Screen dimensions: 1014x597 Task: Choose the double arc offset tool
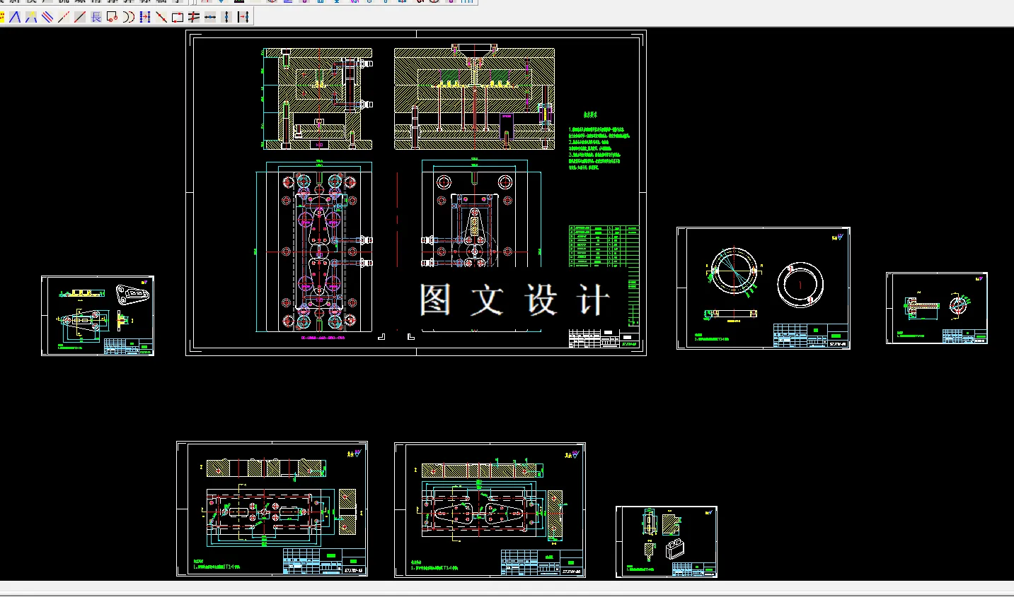click(129, 17)
